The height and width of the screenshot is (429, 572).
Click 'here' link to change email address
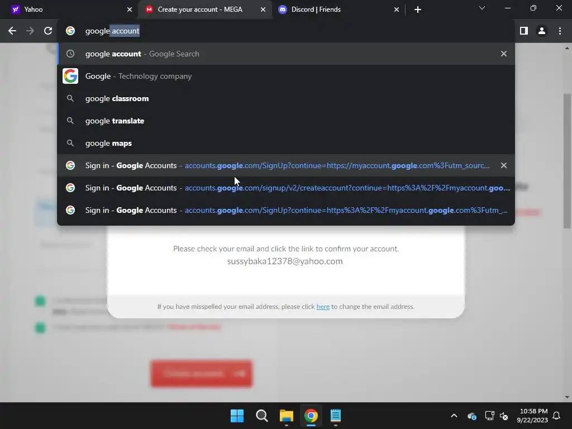[323, 307]
